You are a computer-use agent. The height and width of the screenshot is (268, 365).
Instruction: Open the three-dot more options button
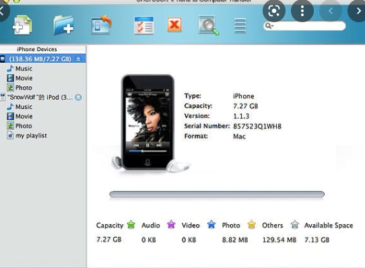pyautogui.click(x=302, y=11)
